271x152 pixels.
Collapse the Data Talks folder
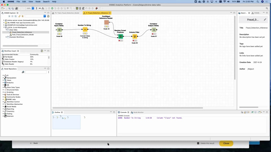tap(6, 30)
